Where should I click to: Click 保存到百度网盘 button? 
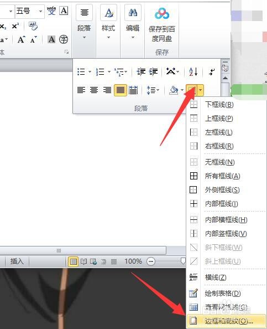(x=161, y=25)
